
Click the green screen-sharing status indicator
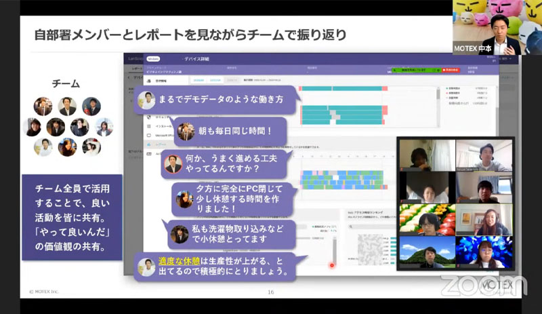416,70
